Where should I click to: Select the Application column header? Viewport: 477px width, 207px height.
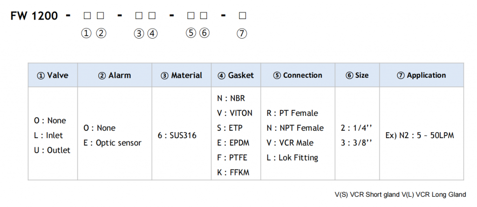pos(422,75)
